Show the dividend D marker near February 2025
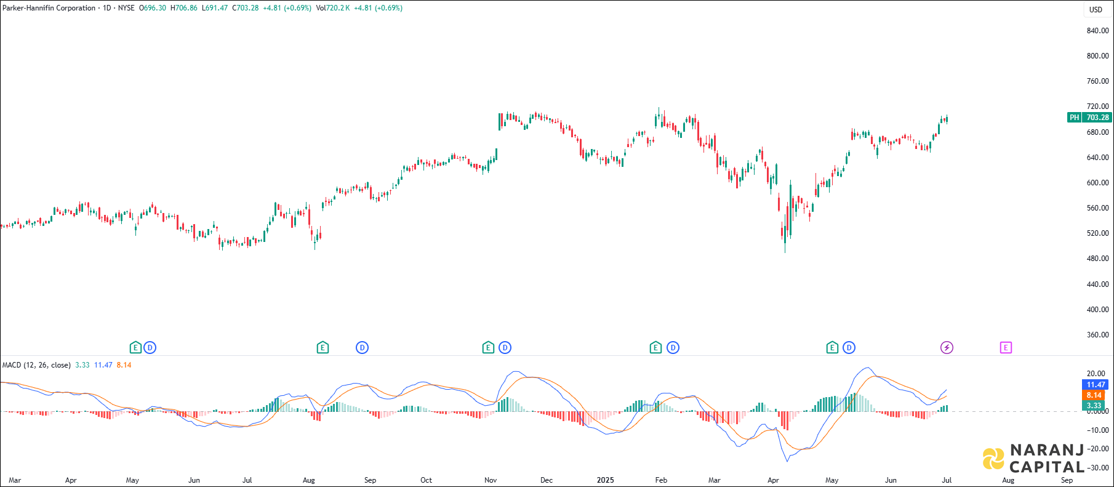This screenshot has width=1114, height=487. [x=673, y=348]
